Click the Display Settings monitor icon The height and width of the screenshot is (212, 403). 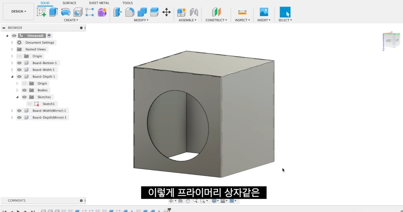(214, 201)
